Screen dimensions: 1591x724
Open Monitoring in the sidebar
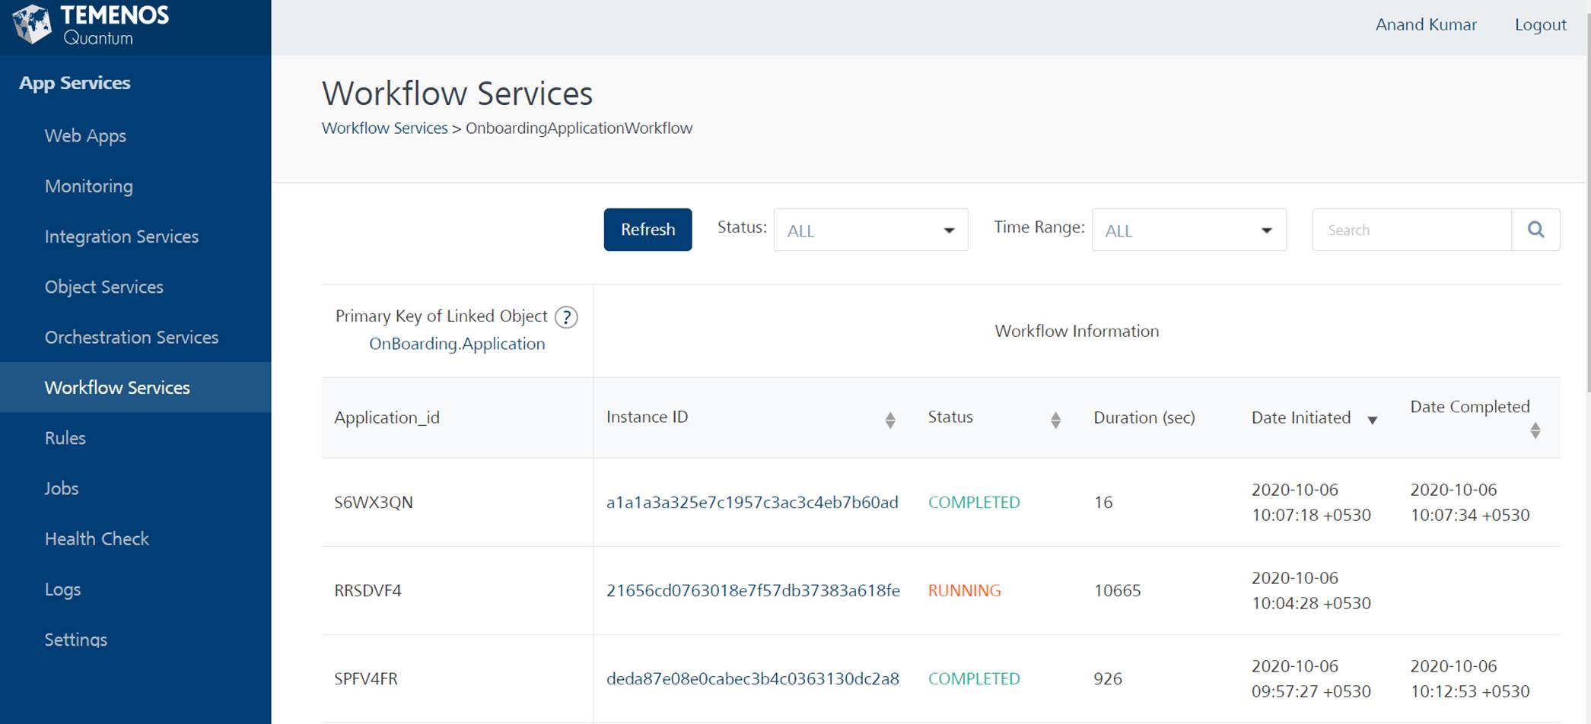88,186
